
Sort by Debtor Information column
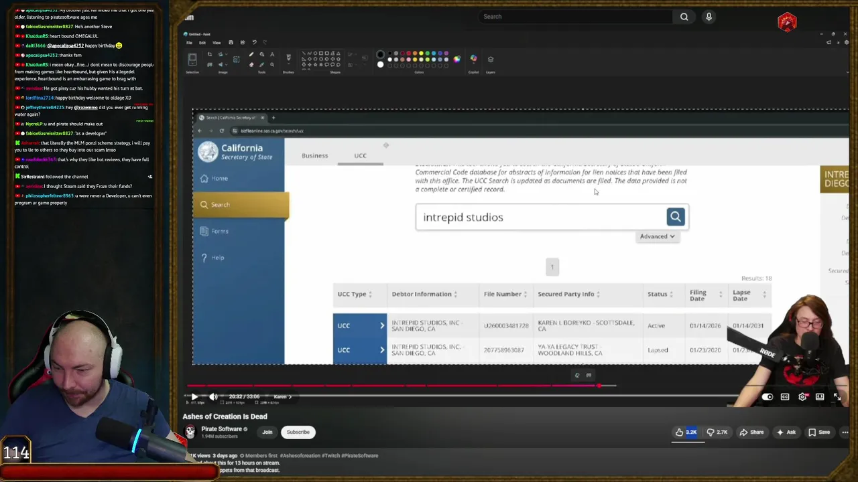[x=425, y=294]
